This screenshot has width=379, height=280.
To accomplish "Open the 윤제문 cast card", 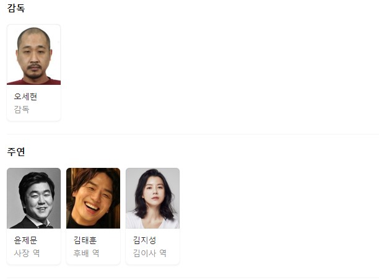I will [x=33, y=216].
